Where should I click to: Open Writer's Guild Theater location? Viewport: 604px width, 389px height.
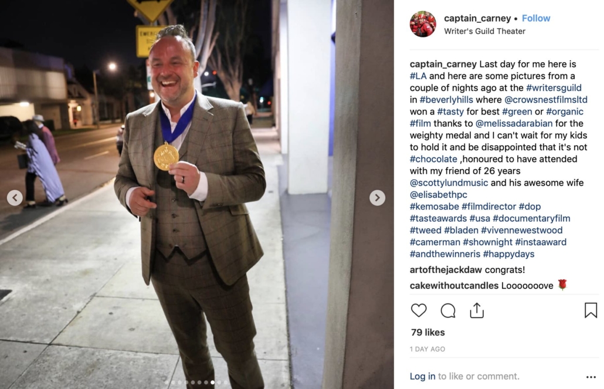(484, 31)
